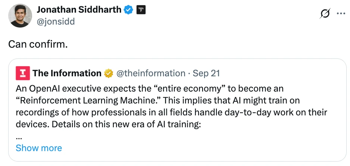Open the three-dot more options menu
Screen dimensions: 350x166
341,13
